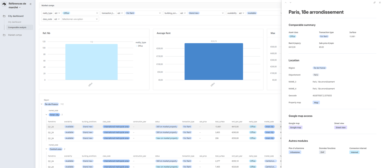
Task: Copy the record link via link icon
Action: coord(374,3)
